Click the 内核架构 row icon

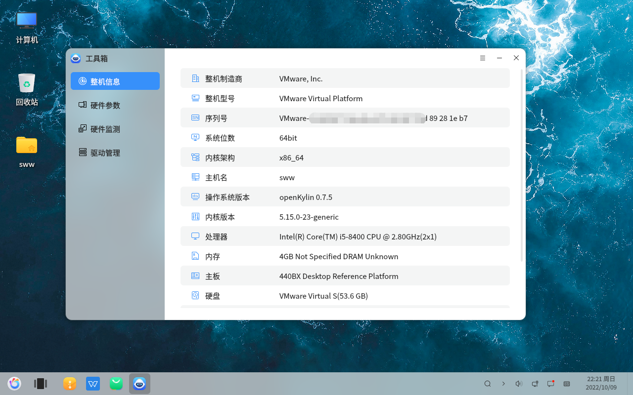point(195,157)
